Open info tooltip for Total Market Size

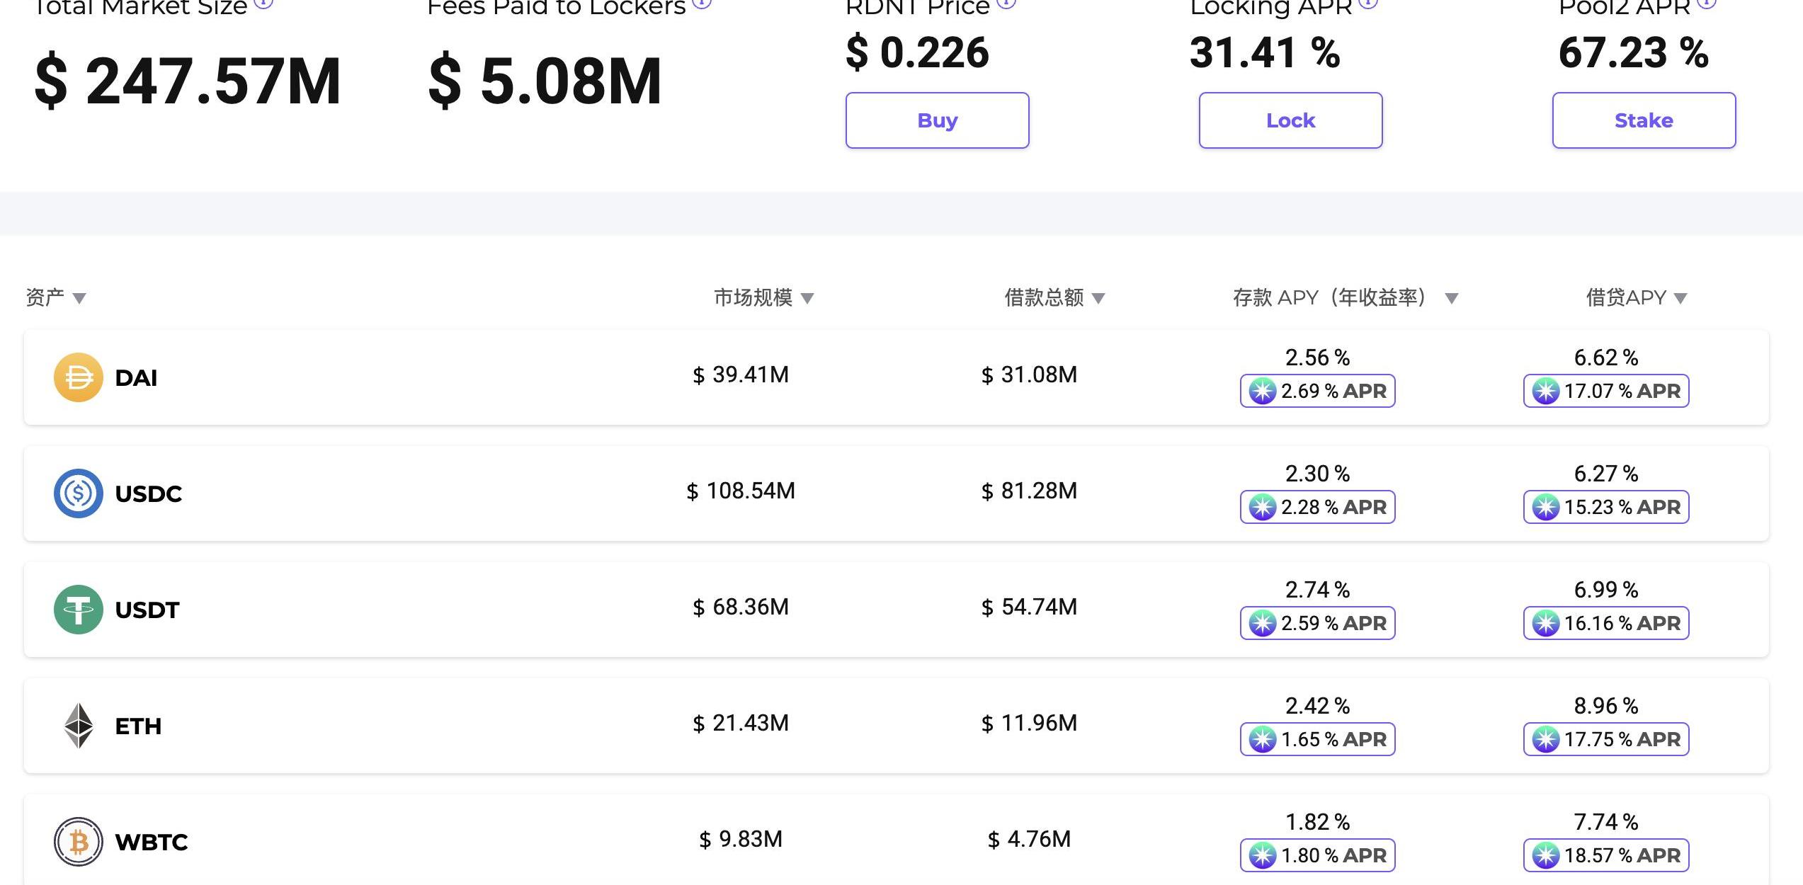263,3
